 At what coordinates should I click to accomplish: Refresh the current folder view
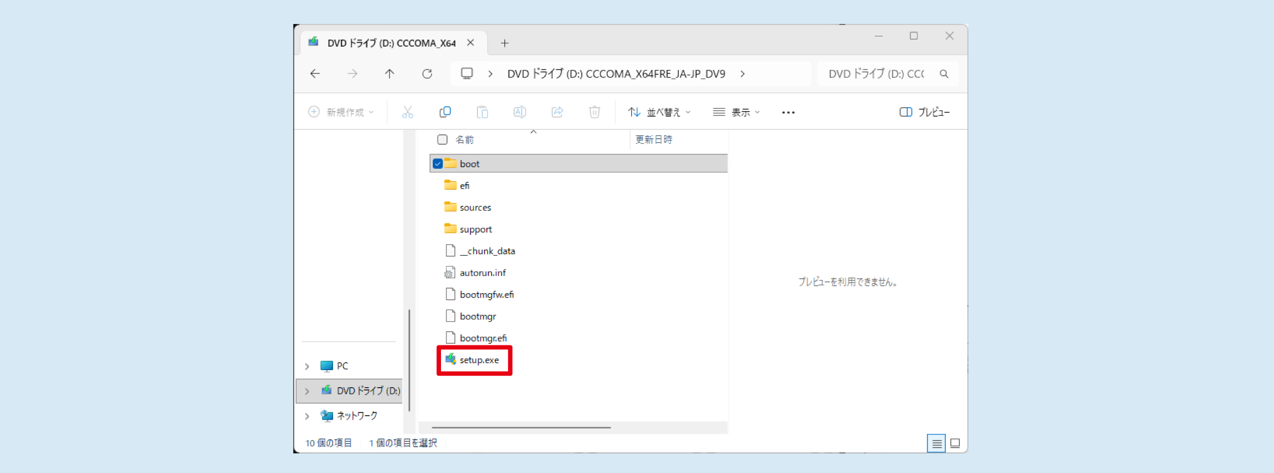[427, 74]
